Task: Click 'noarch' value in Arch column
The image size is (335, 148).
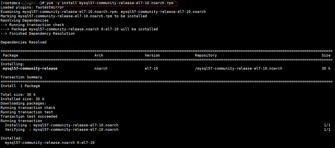Action: tap(101, 68)
